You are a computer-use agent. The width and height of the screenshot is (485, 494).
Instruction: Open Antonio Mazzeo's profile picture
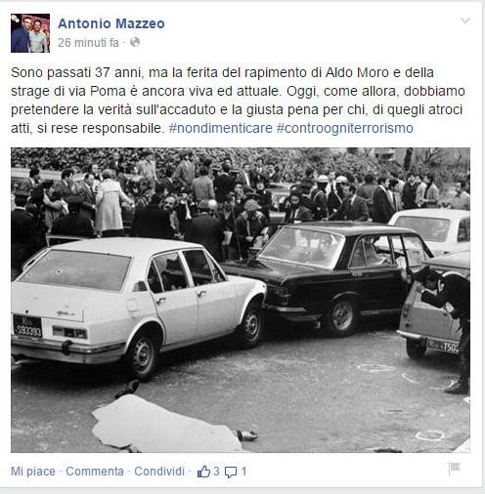point(30,33)
